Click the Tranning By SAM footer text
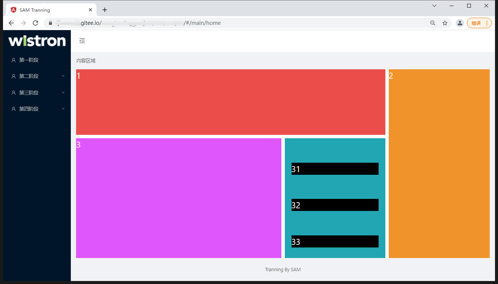This screenshot has height=284, width=498. 283,270
